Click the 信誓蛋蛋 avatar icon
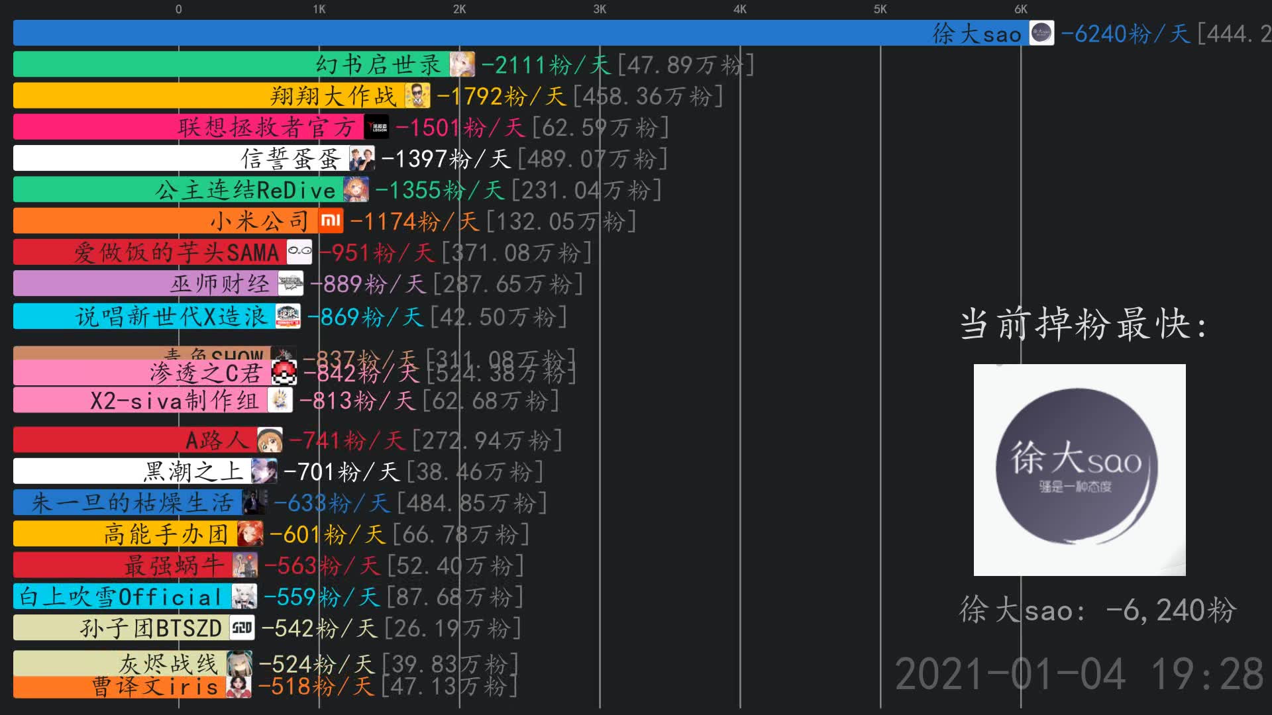This screenshot has width=1272, height=715. point(362,158)
